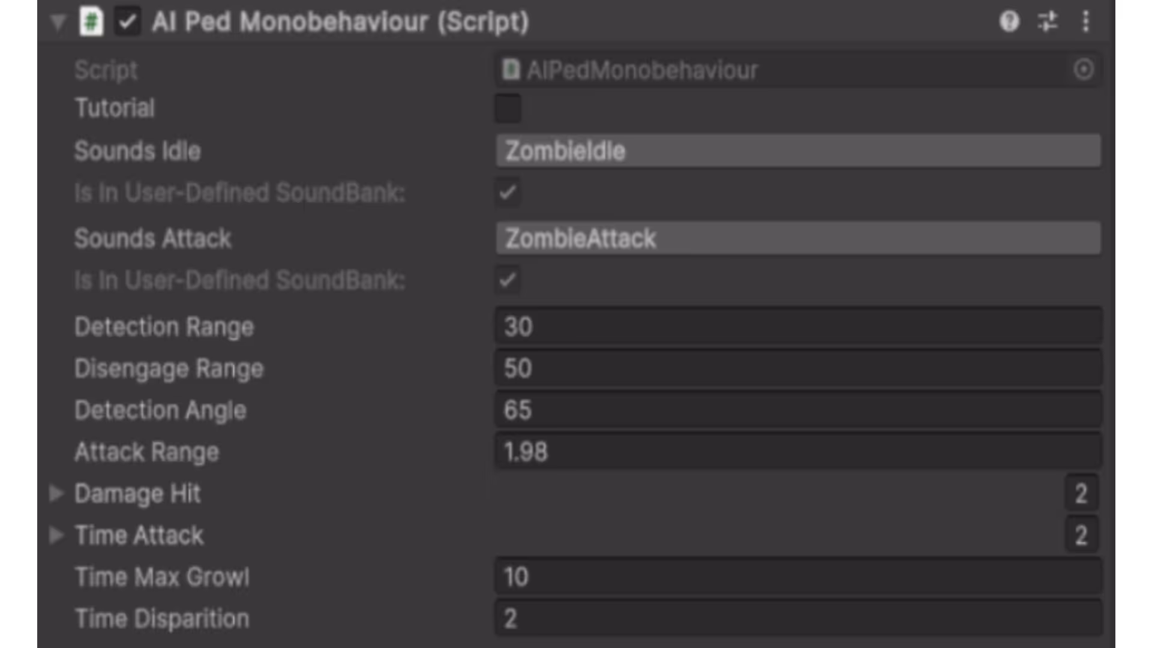The height and width of the screenshot is (648, 1152).
Task: Click the script object picker circle icon
Action: coord(1083,70)
